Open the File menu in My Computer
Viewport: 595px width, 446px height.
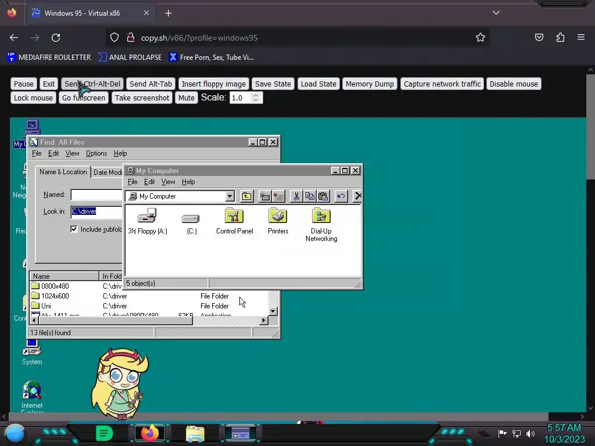point(132,182)
